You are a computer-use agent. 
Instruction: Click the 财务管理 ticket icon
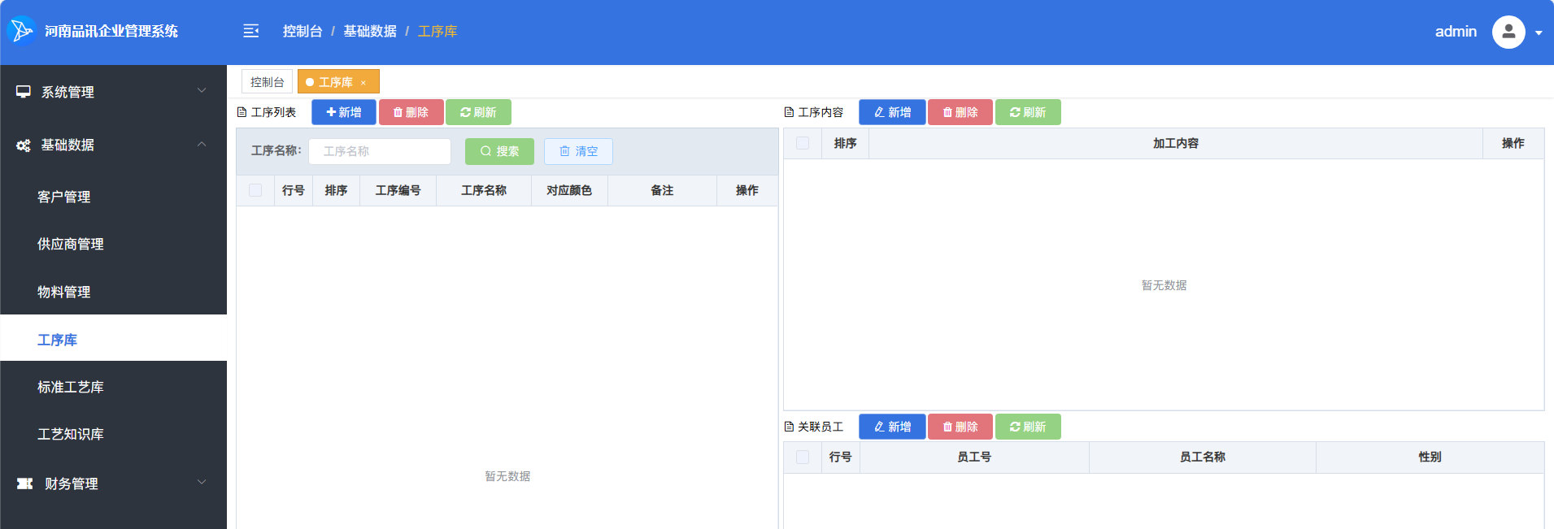coord(25,483)
